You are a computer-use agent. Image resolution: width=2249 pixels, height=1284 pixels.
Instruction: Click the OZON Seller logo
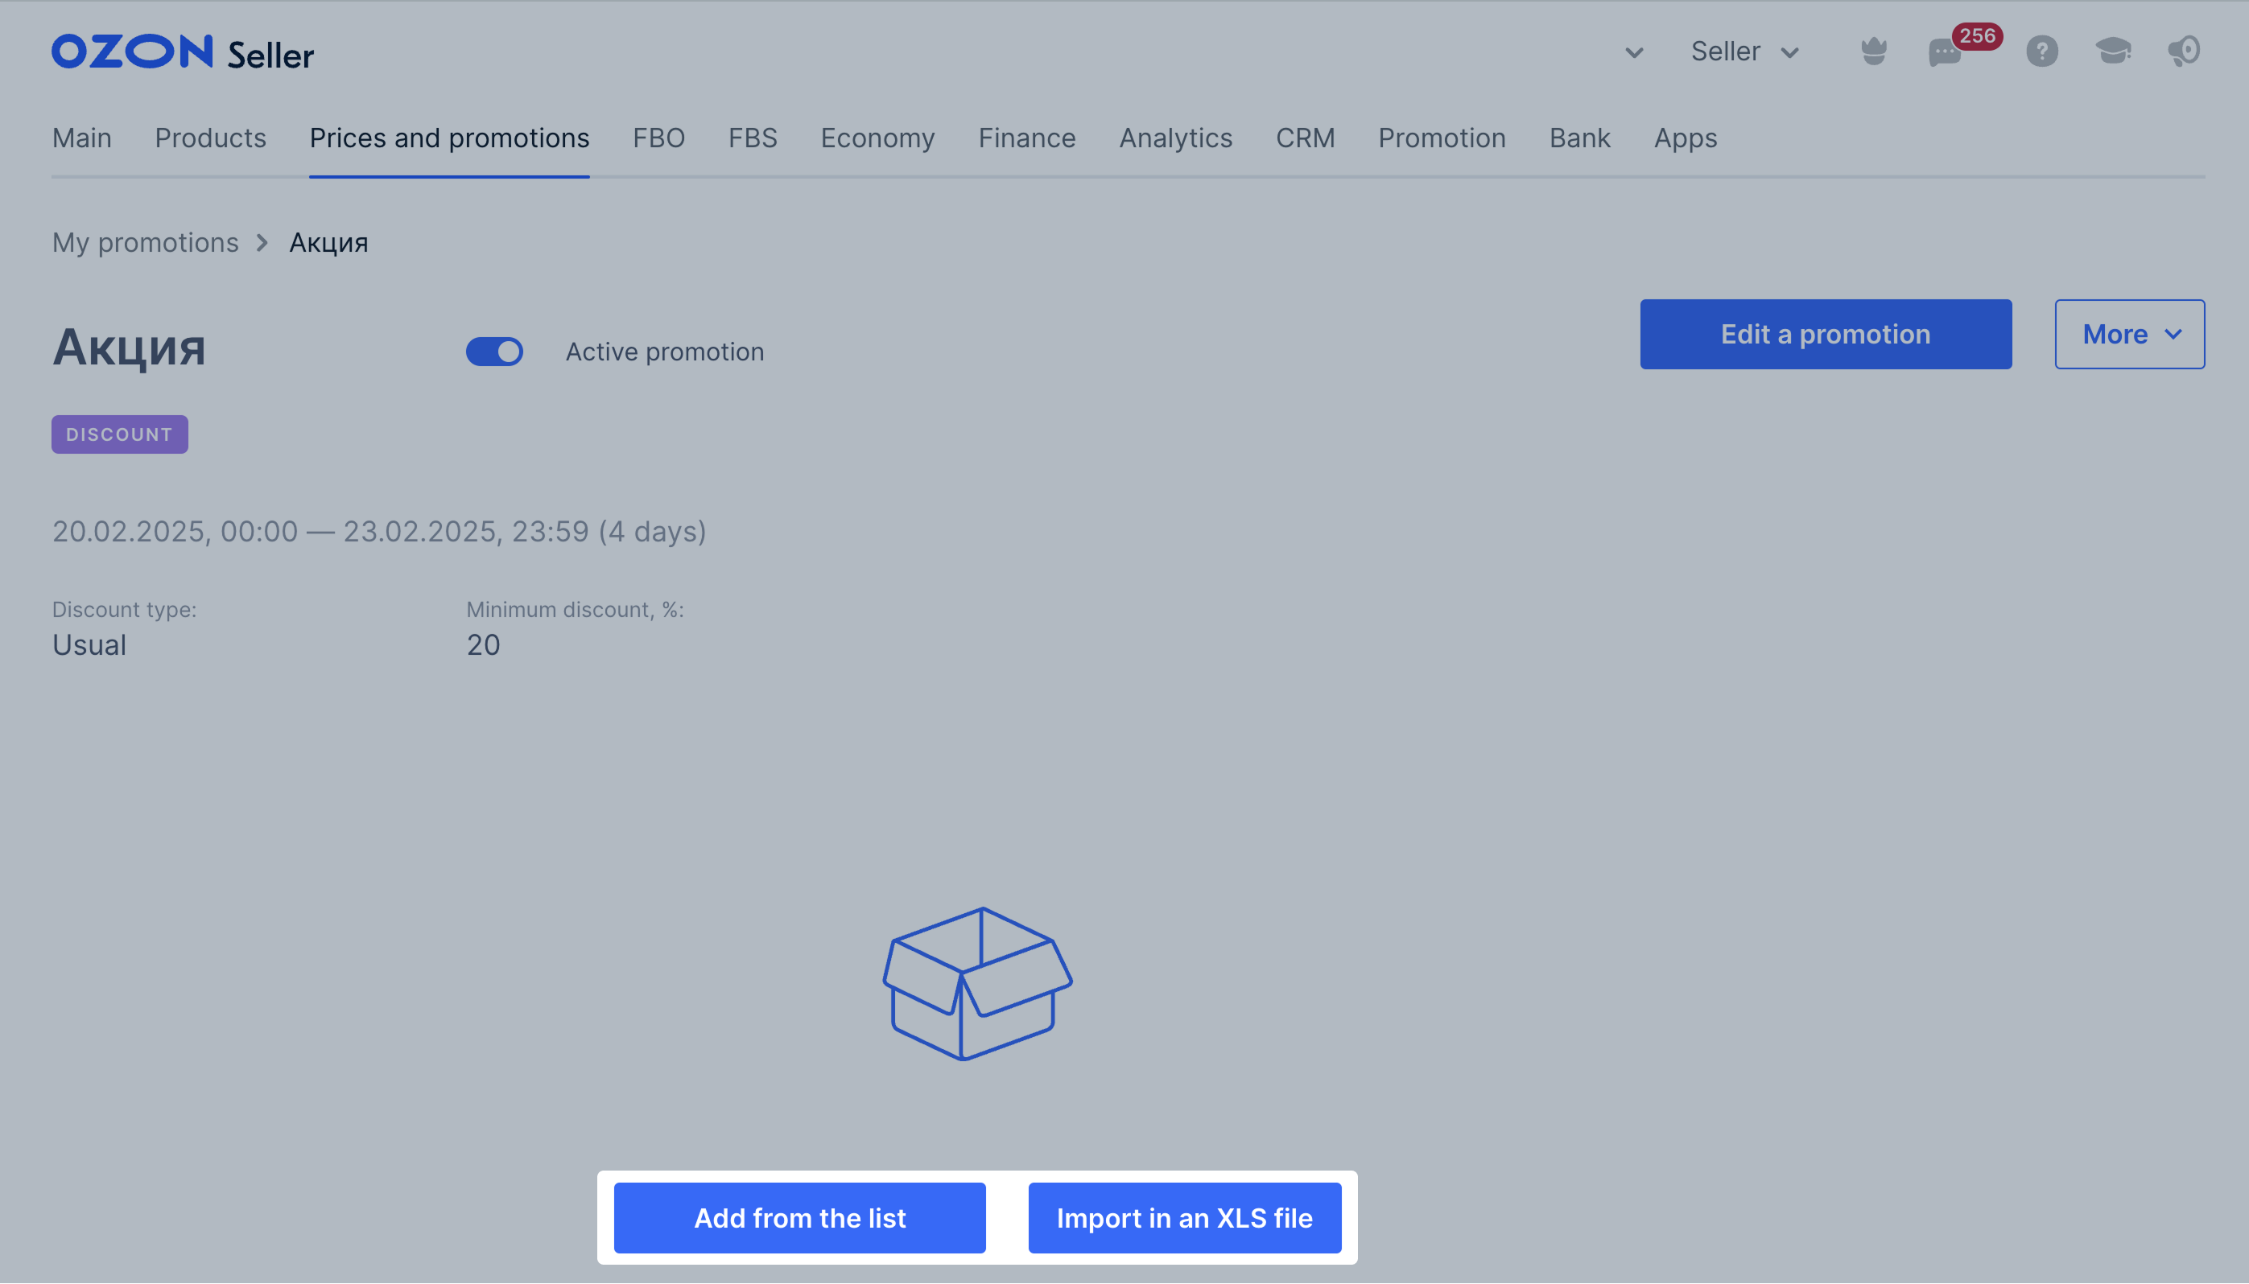(183, 52)
